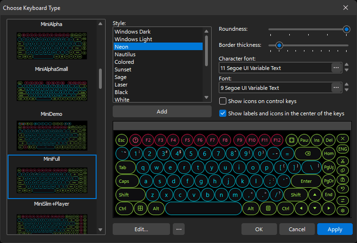The image size is (357, 243).
Task: Click the close X key in keyboard preview
Action: (x=343, y=139)
